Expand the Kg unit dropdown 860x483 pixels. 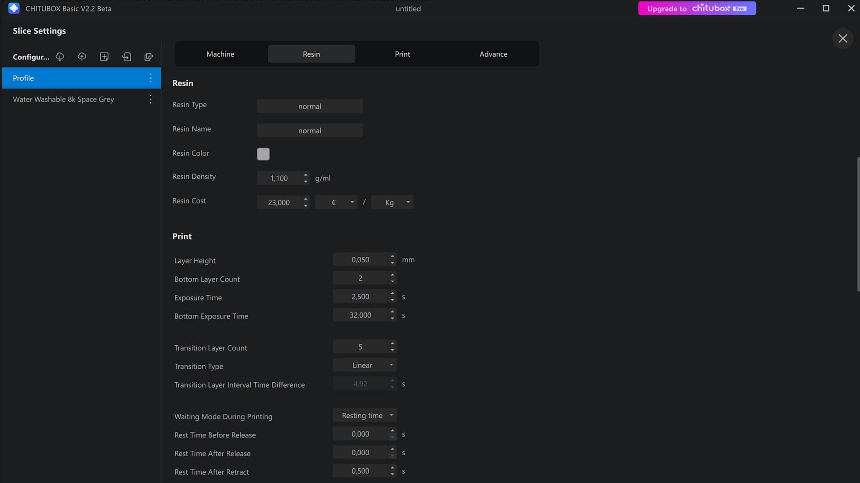(x=392, y=203)
